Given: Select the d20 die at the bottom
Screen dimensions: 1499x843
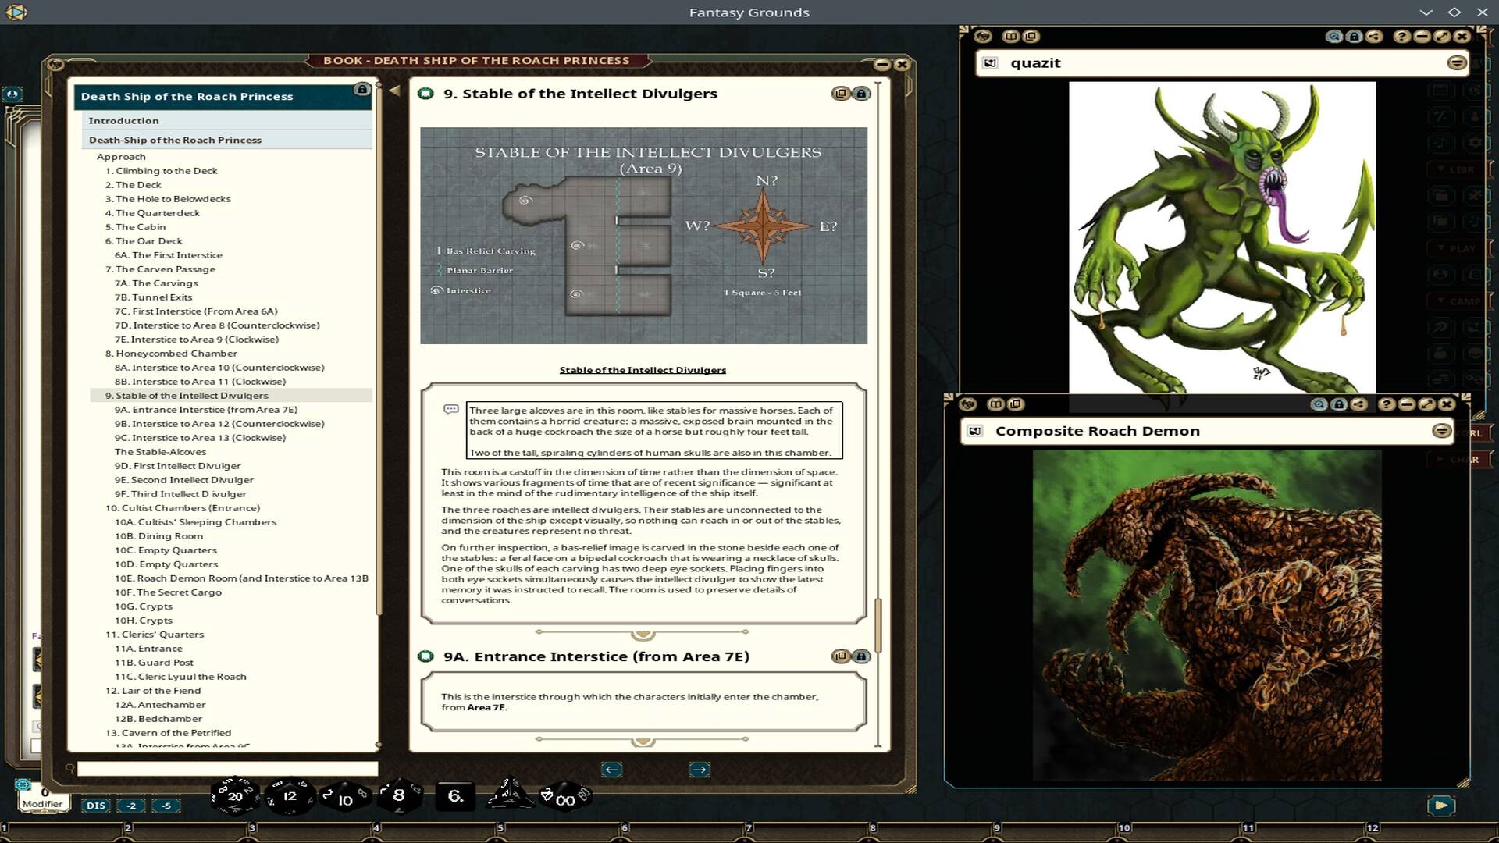Looking at the screenshot, I should click(236, 795).
